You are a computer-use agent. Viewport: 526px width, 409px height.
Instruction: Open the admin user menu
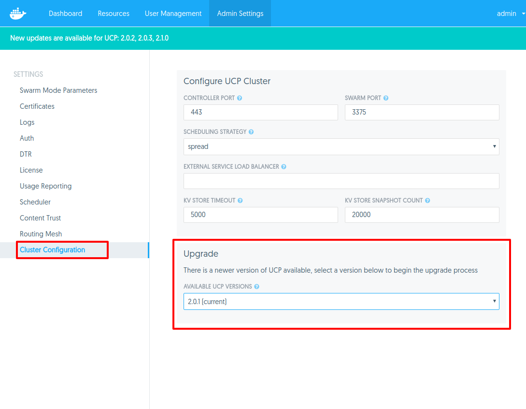[510, 14]
